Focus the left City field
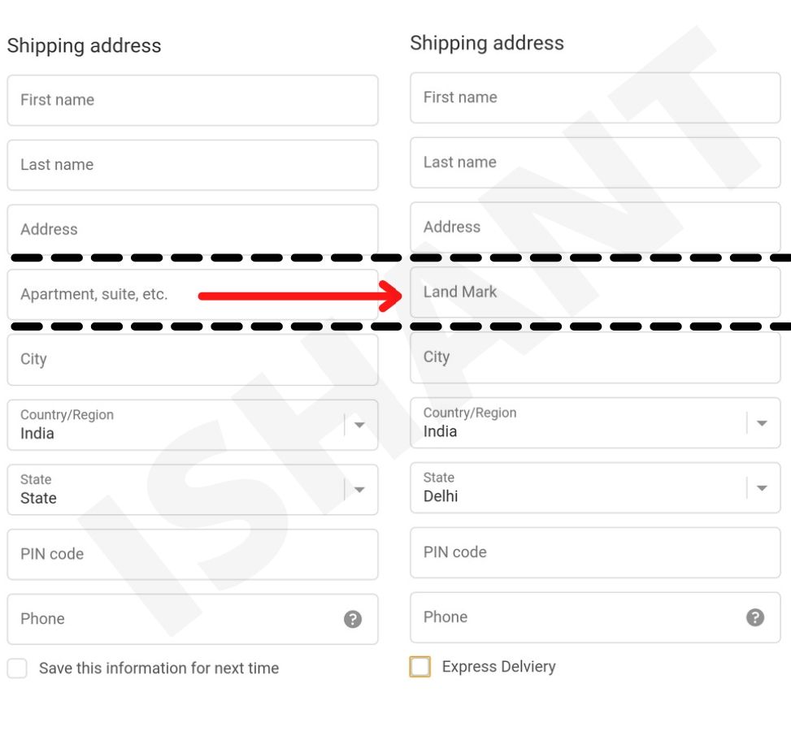Viewport: 791px width, 731px height. point(193,360)
